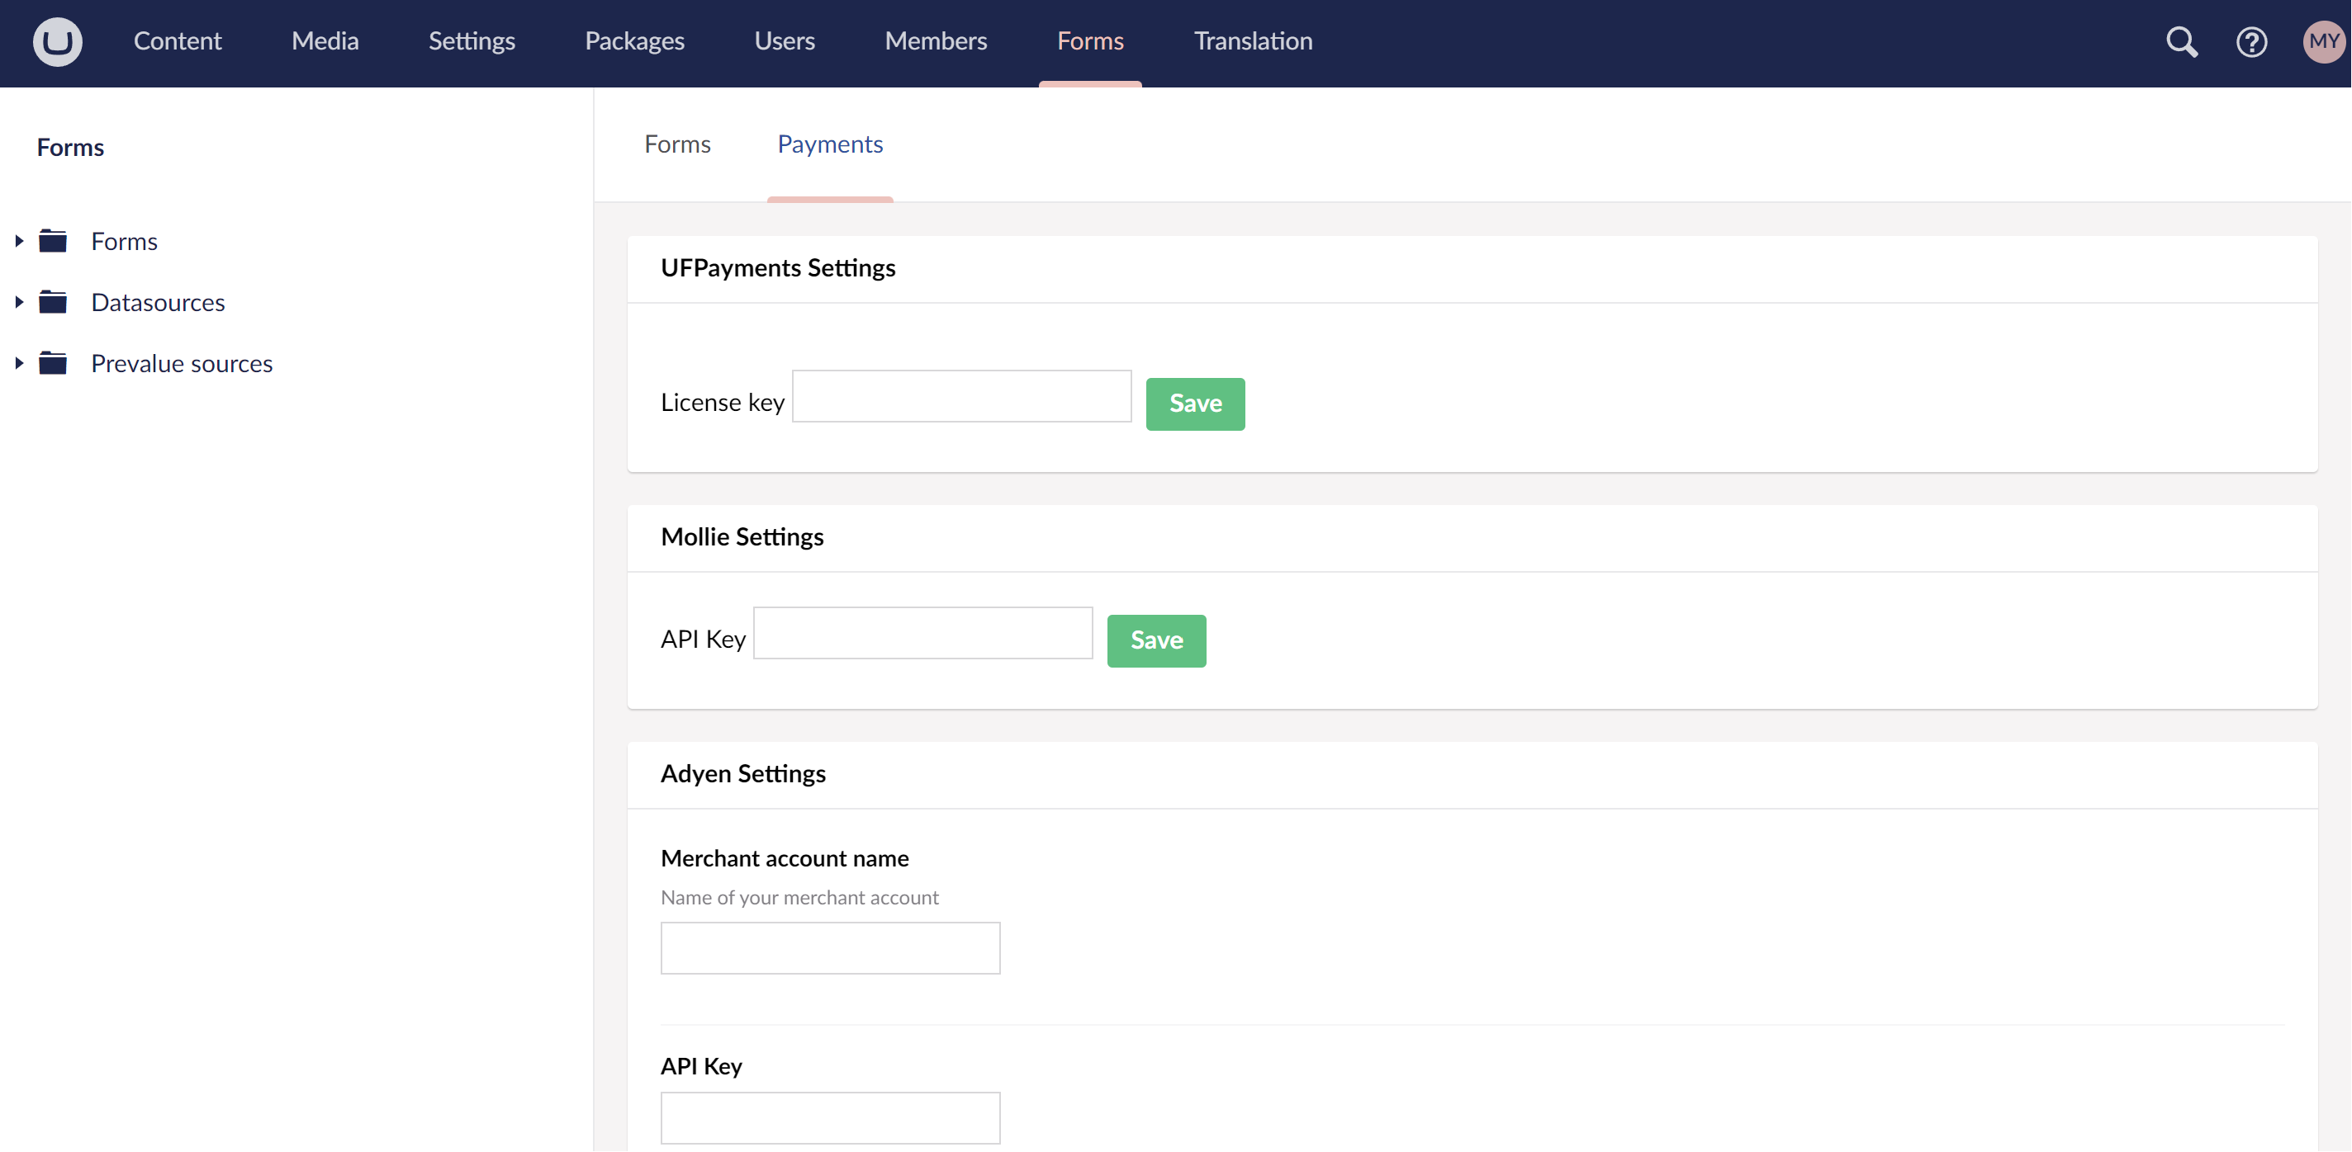The width and height of the screenshot is (2352, 1152).
Task: Open the search magnifier icon
Action: pos(2182,41)
